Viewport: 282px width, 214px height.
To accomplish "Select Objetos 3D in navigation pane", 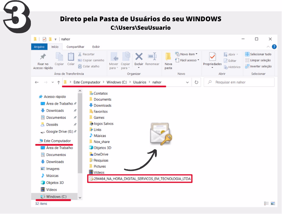I will coord(52,183).
